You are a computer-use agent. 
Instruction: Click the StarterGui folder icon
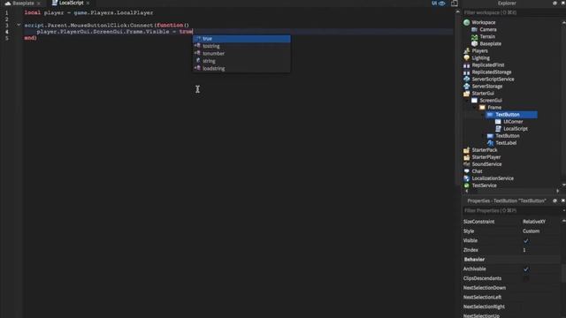(466, 94)
